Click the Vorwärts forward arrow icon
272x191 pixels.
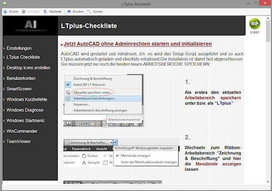pos(24,11)
